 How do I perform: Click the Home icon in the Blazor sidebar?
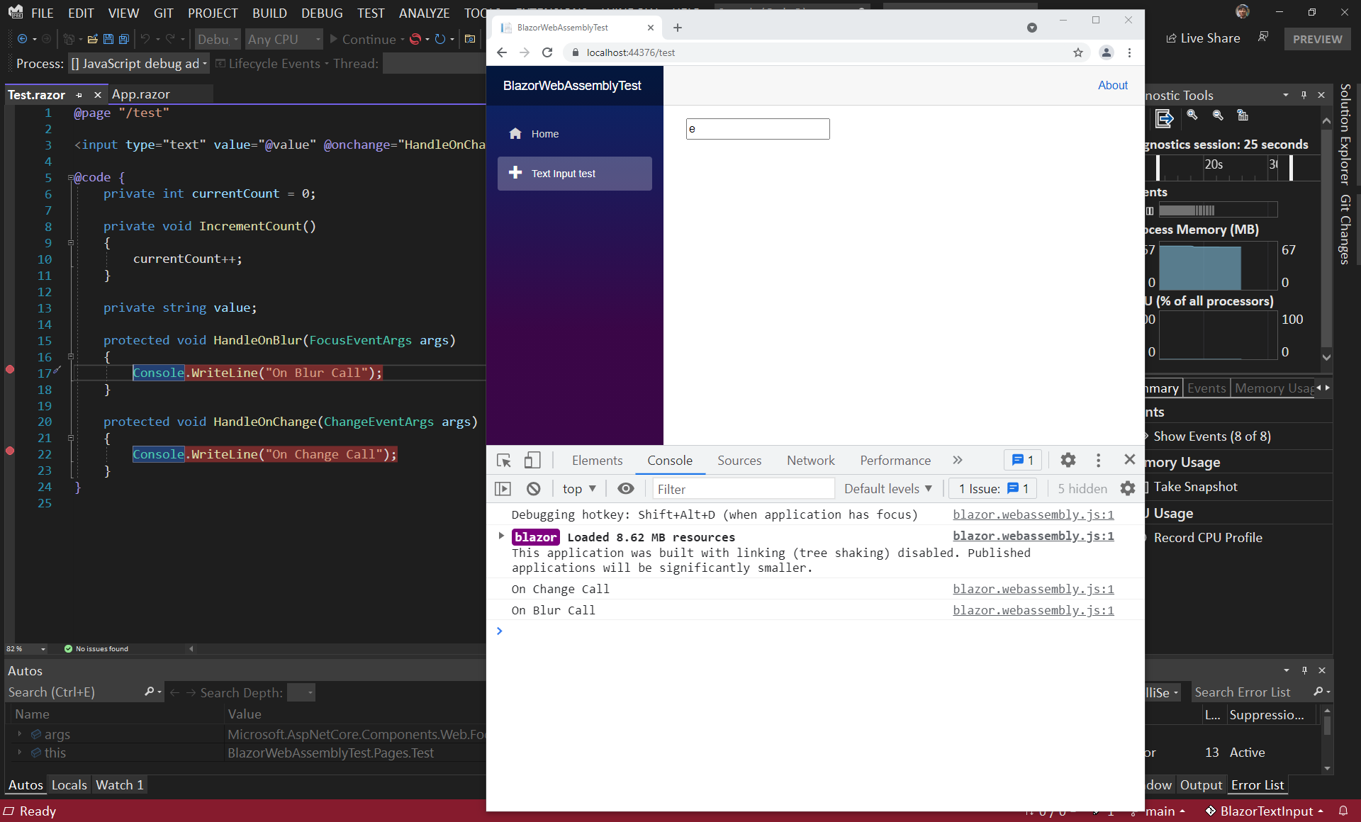pyautogui.click(x=515, y=133)
